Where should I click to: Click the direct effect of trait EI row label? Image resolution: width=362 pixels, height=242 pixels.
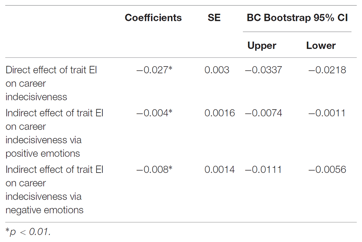pos(51,83)
